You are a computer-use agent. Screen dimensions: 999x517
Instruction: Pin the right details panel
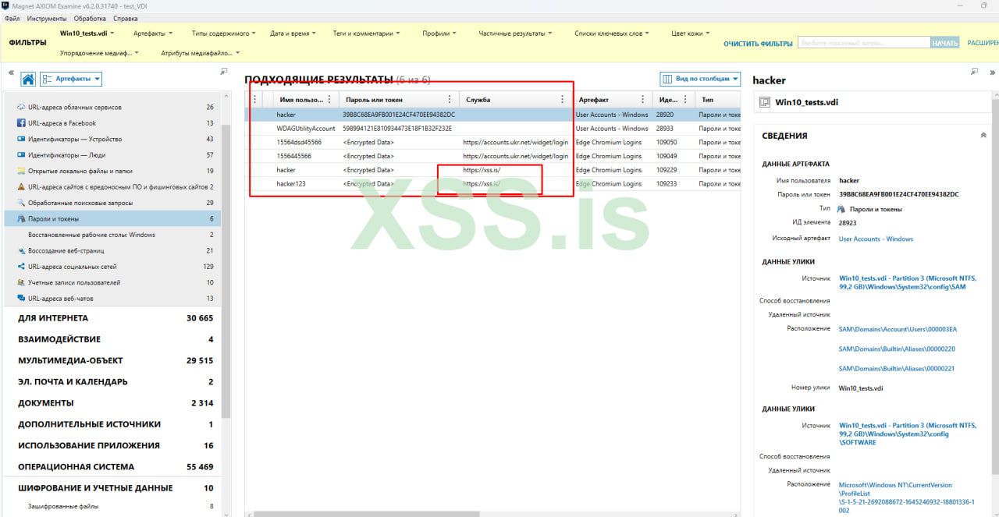point(974,72)
